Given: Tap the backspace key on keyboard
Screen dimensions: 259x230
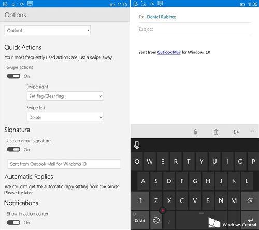Looking at the screenshot, I should click(250, 200).
